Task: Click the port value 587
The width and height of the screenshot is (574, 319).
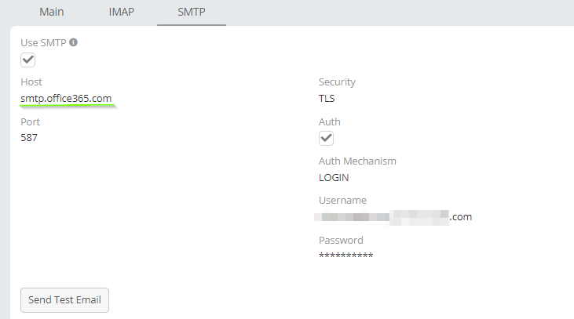Action: tap(29, 138)
